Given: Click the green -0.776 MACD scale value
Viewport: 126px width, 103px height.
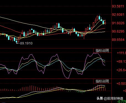Looking at the screenshot, I should click(122, 102).
